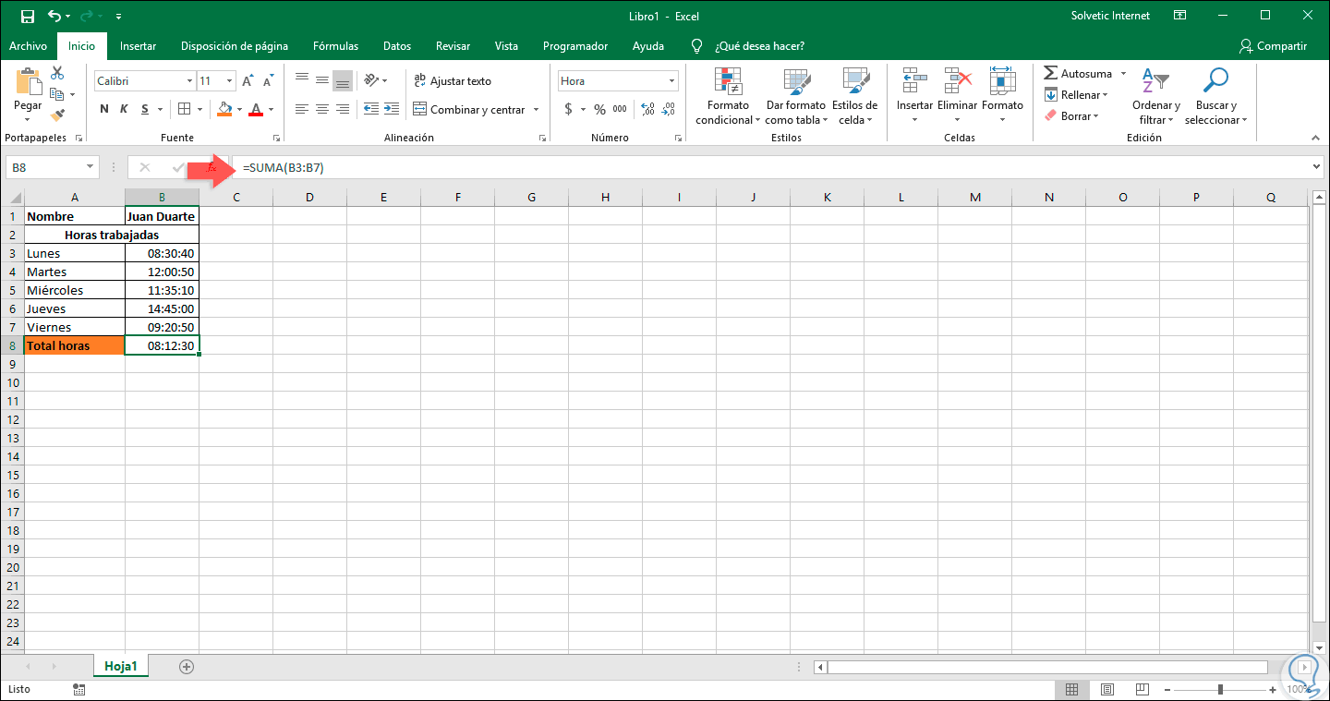Click the Cut scissors icon
This screenshot has width=1330, height=701.
coord(57,73)
